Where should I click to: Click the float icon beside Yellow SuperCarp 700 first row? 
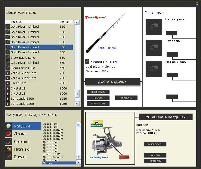[x=8, y=73]
